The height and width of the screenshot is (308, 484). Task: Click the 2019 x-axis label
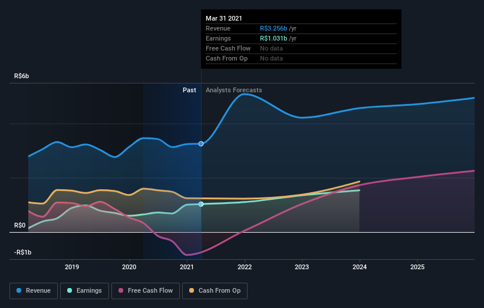(x=72, y=267)
